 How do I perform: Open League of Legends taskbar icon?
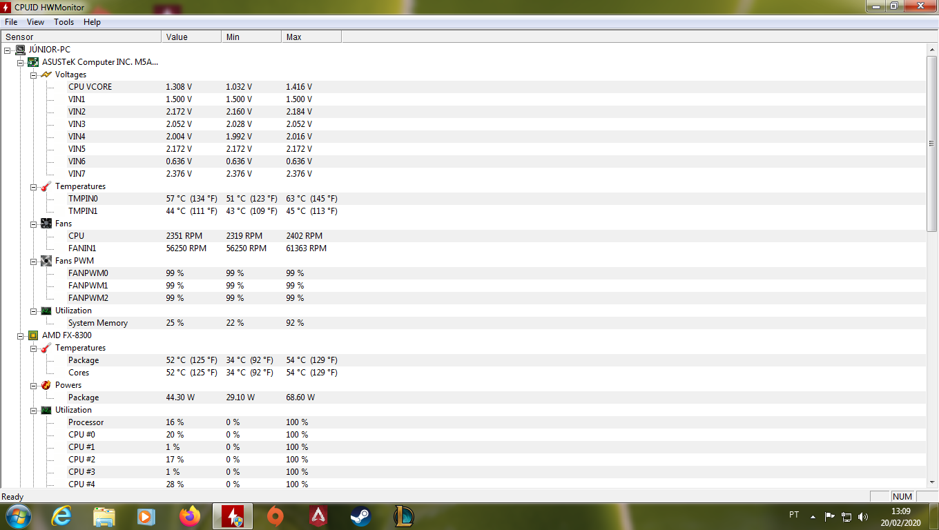pos(403,516)
